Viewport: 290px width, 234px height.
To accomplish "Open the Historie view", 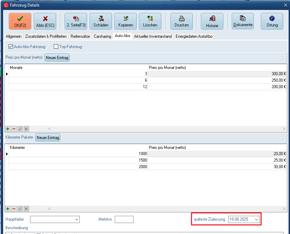I will pos(212,21).
